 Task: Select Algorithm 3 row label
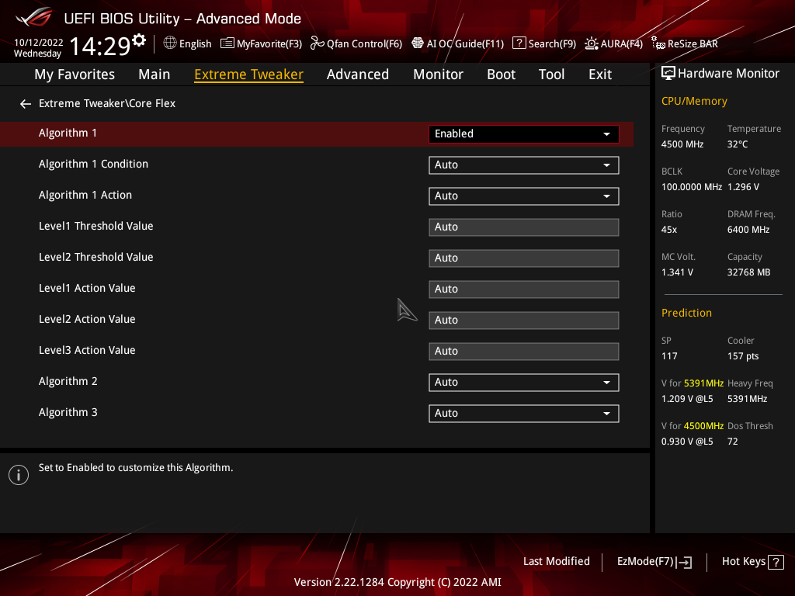[x=68, y=413]
